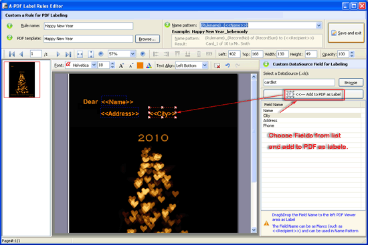The image size is (368, 245).
Task: Select the Address field in list
Action: tap(311, 120)
